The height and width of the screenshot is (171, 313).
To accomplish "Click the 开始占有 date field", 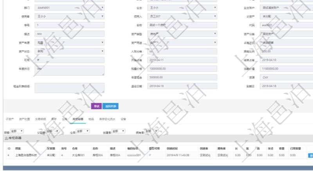I will point(182,60).
